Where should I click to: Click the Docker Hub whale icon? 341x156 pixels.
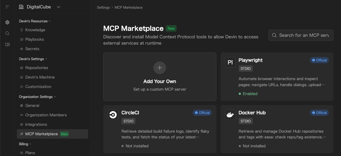click(230, 115)
